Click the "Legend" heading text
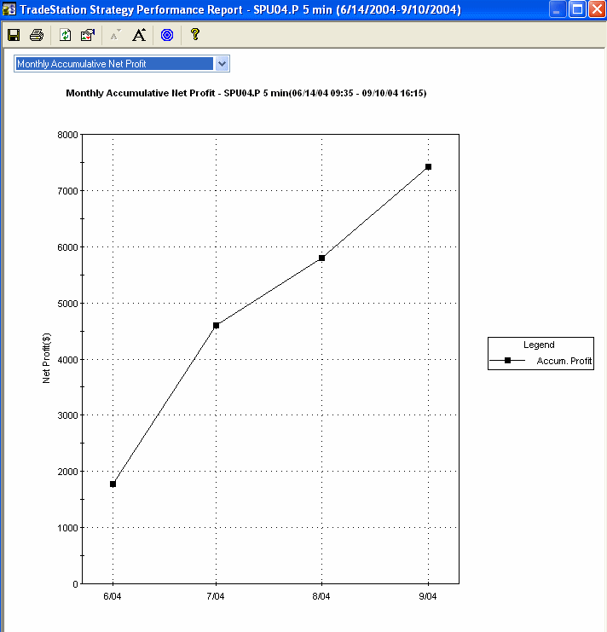 pyautogui.click(x=539, y=345)
